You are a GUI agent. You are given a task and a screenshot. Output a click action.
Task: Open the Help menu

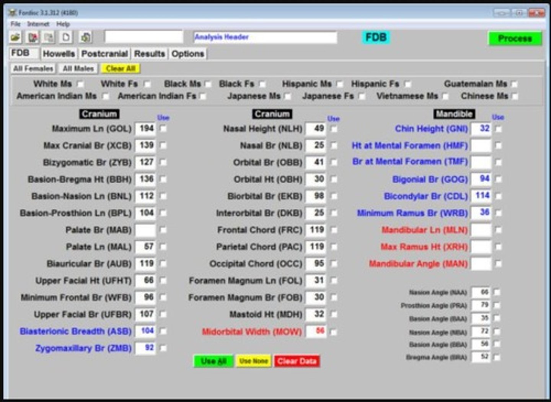[x=63, y=24]
